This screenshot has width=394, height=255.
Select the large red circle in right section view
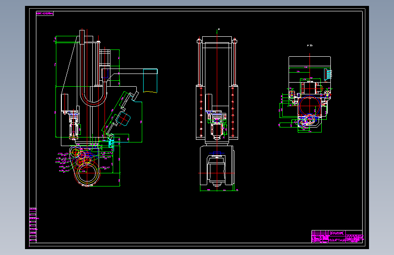click(x=309, y=106)
